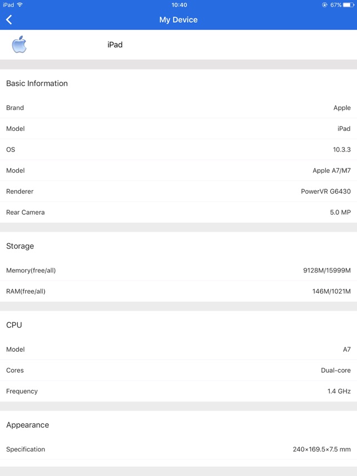Tap the battery indicator icon

pyautogui.click(x=348, y=5)
